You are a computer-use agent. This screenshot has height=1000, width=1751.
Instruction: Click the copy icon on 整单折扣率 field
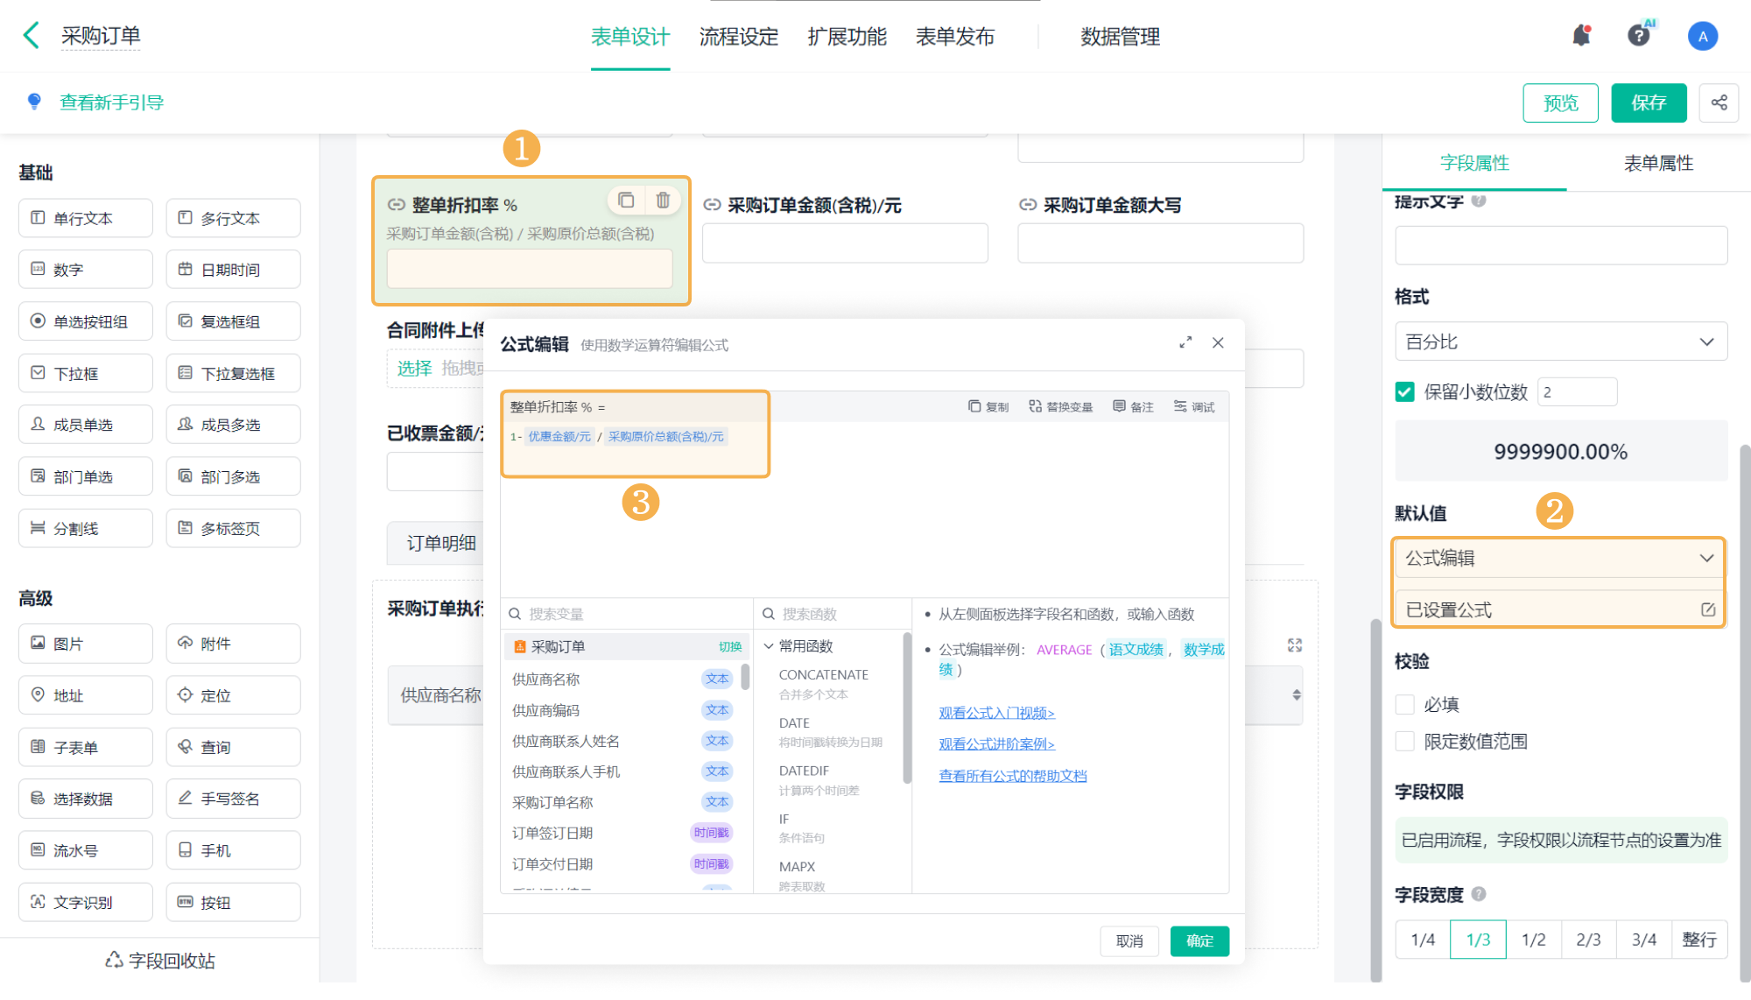point(626,201)
